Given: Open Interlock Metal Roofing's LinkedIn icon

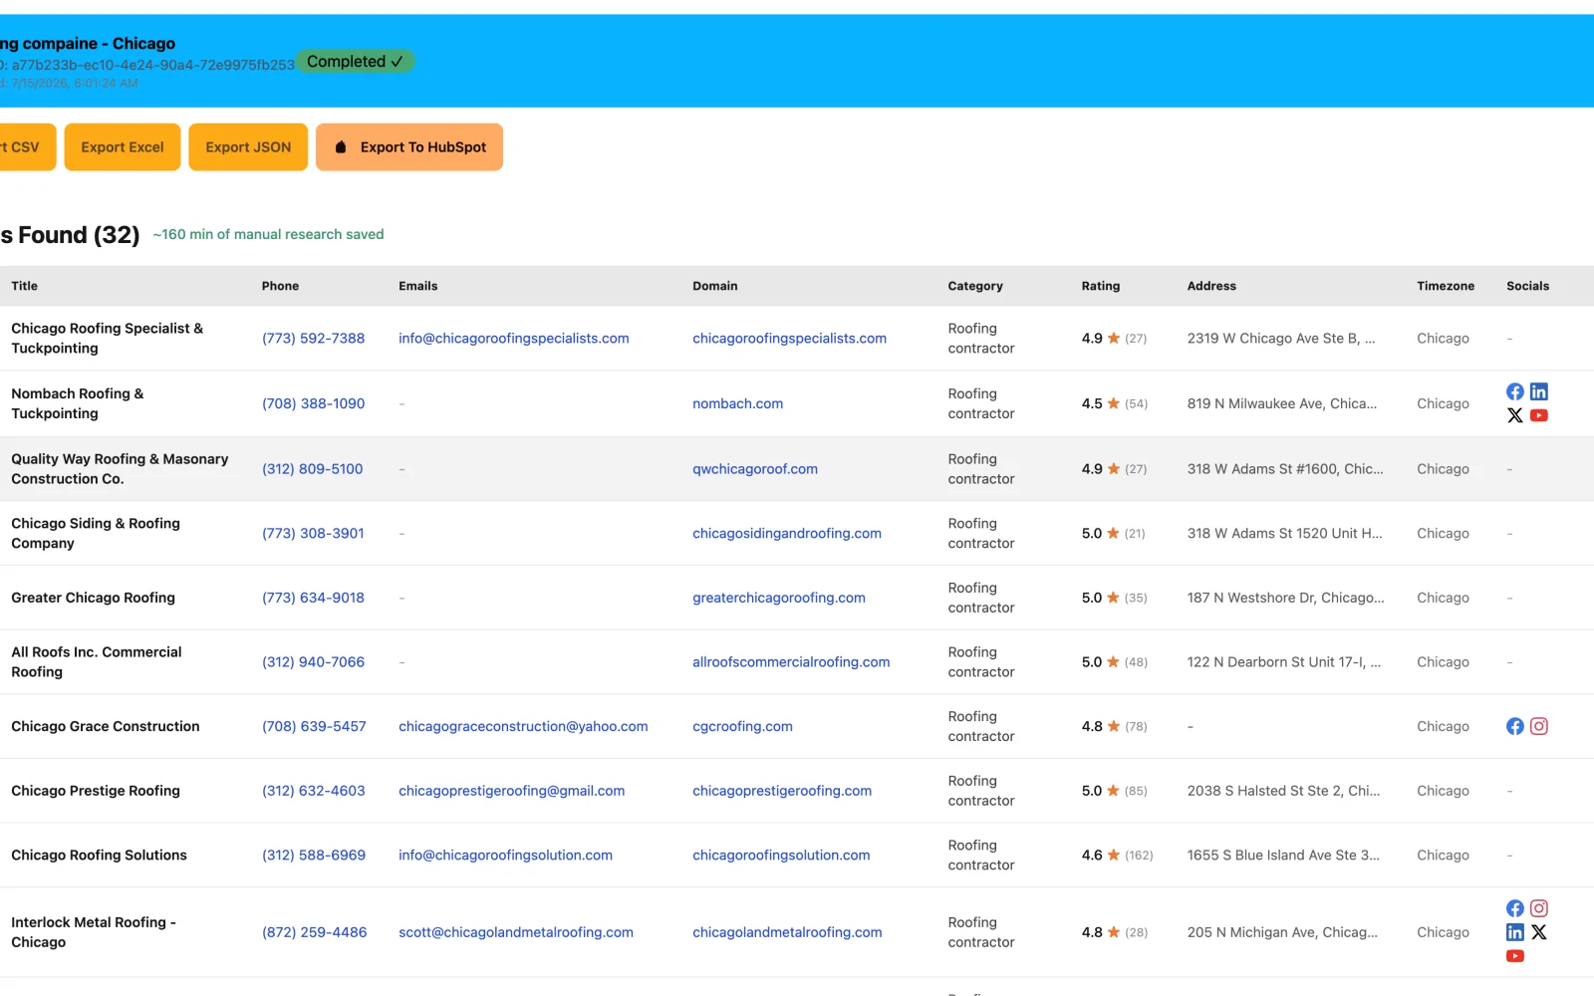Looking at the screenshot, I should 1514,932.
